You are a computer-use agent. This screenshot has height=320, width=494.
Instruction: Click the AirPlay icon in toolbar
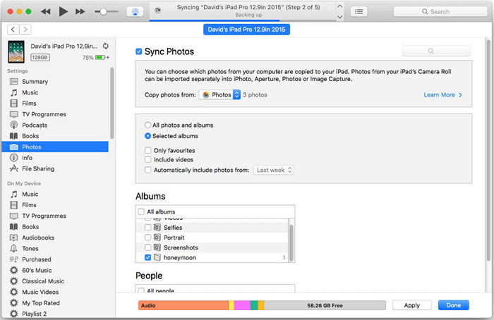point(135,11)
